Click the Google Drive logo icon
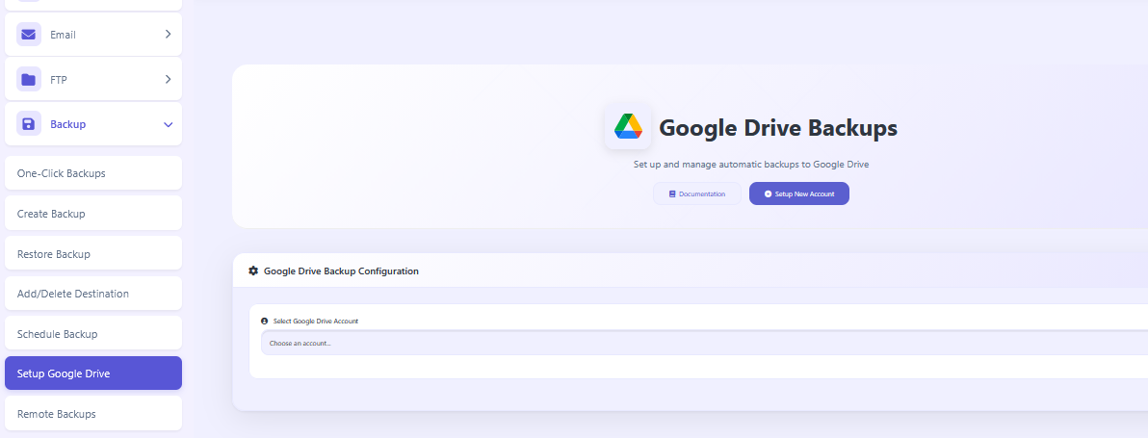Screen dimensions: 1148x438 coord(628,127)
